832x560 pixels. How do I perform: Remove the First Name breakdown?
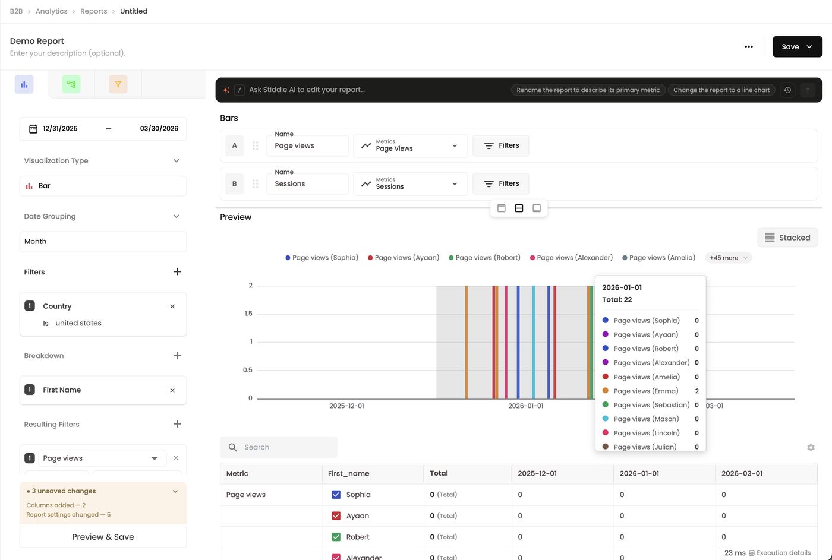tap(172, 390)
